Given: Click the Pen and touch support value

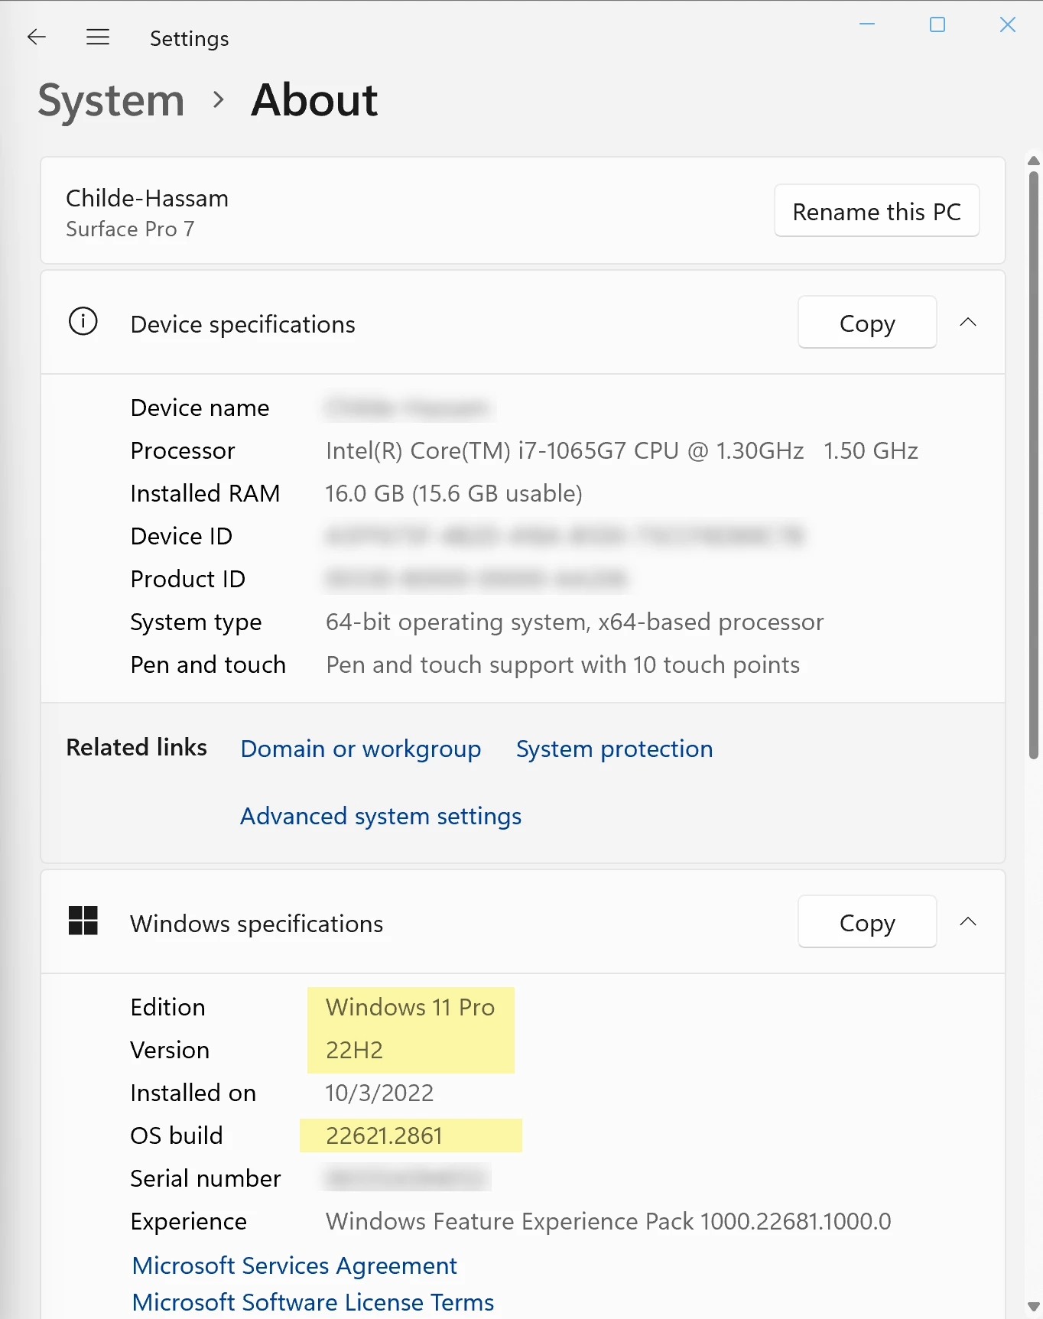Looking at the screenshot, I should [x=563, y=664].
